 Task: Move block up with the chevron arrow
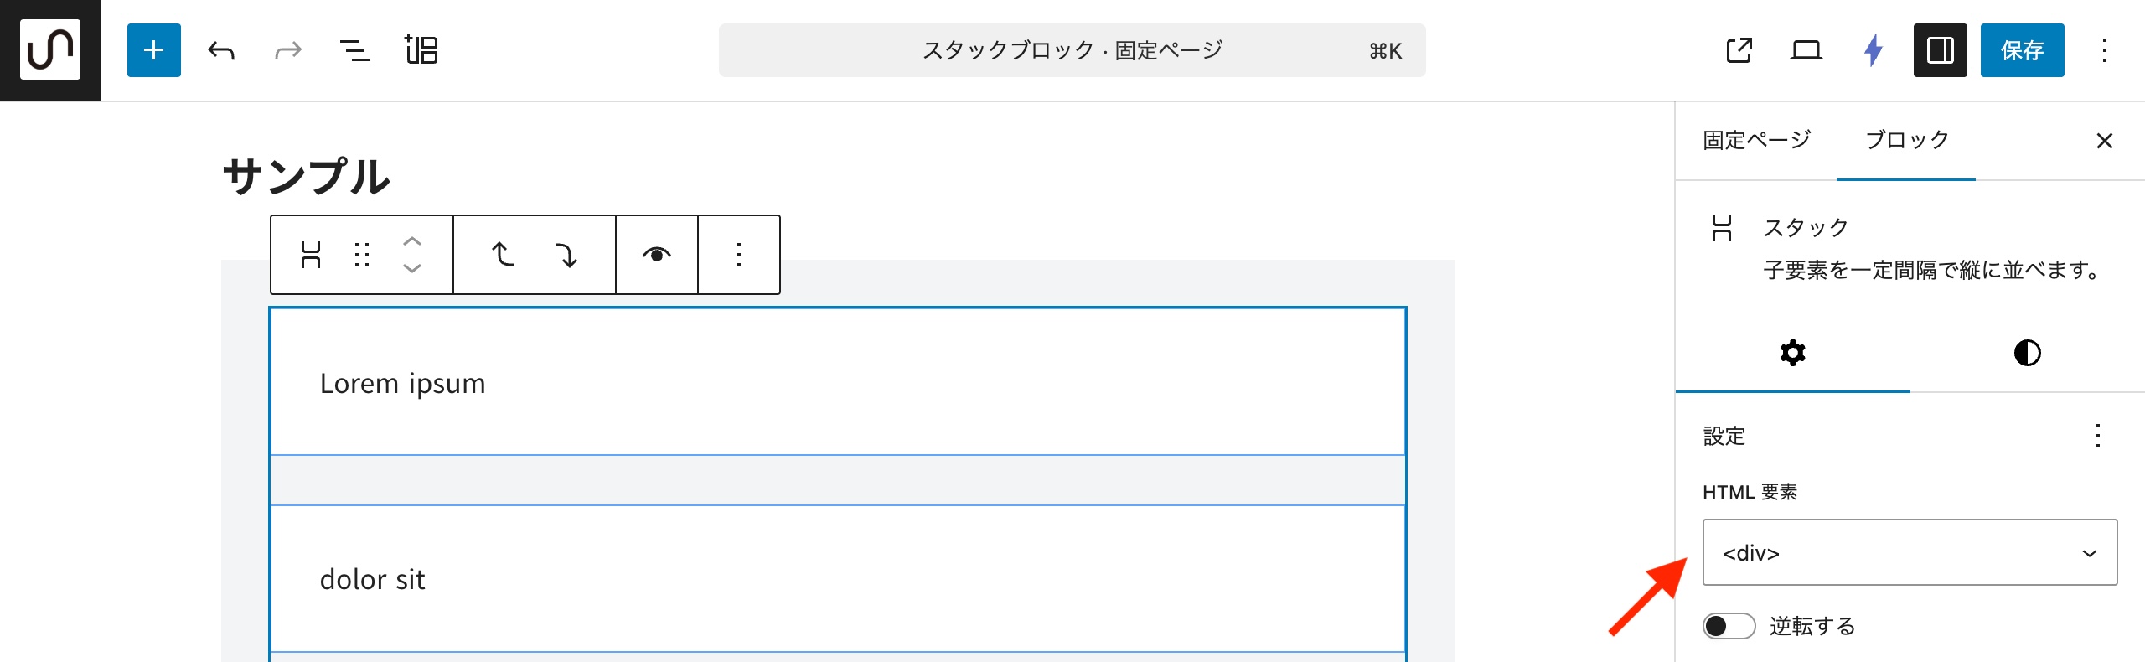point(412,241)
